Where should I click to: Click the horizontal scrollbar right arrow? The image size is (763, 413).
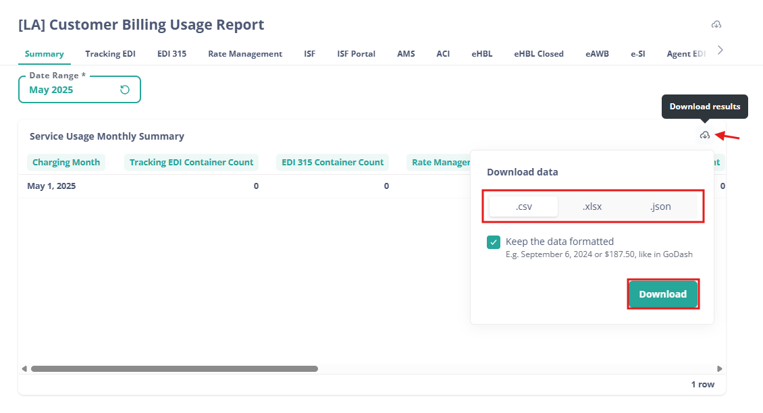click(720, 368)
